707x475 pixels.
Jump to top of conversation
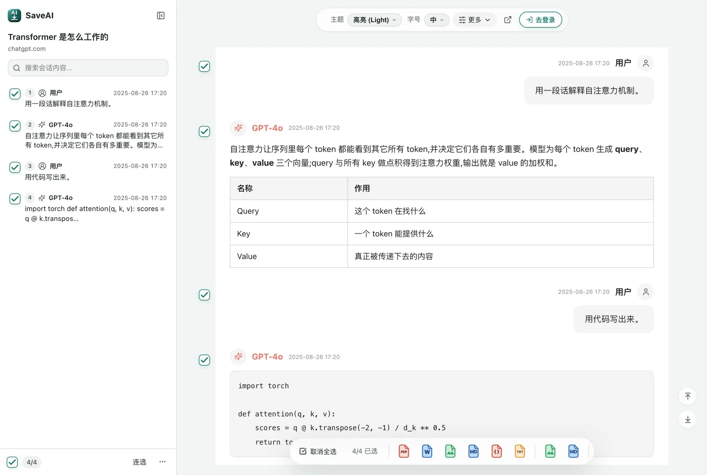point(688,396)
